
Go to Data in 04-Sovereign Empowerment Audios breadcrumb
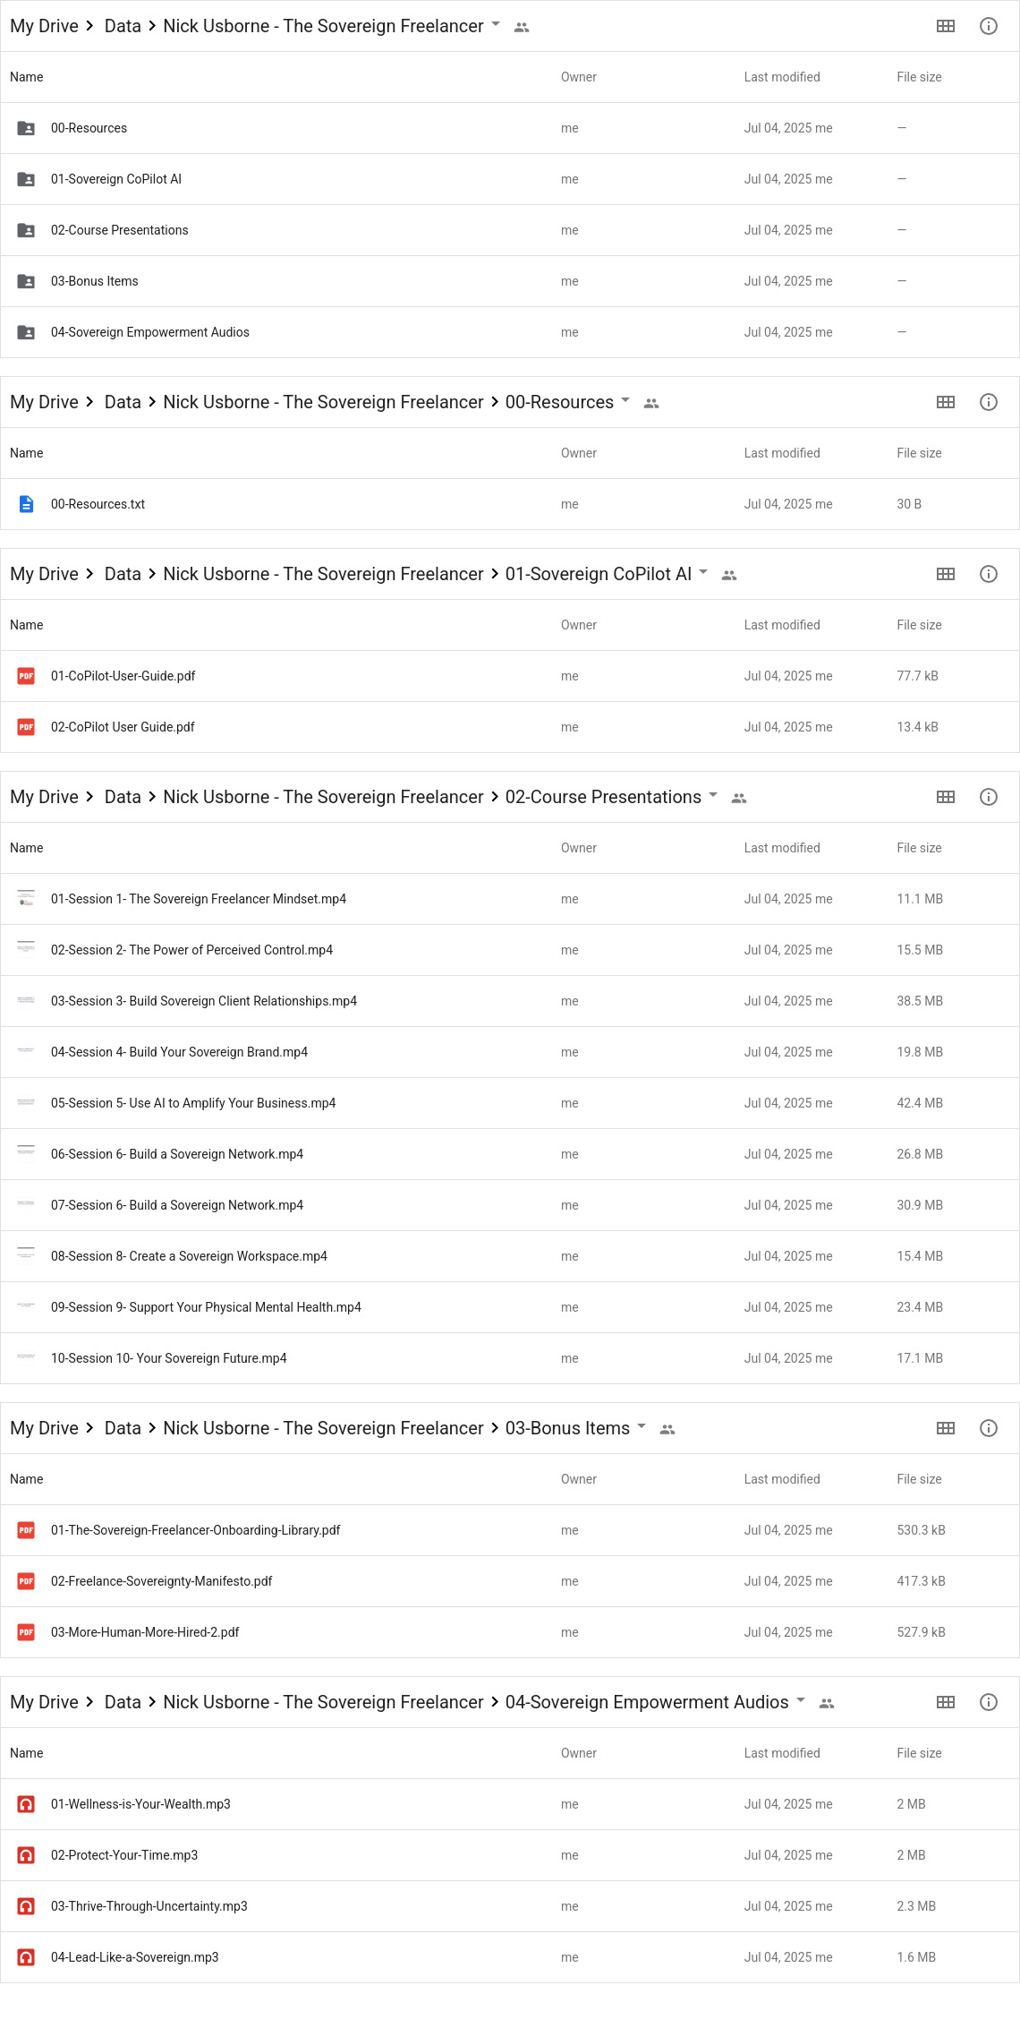pos(123,1702)
